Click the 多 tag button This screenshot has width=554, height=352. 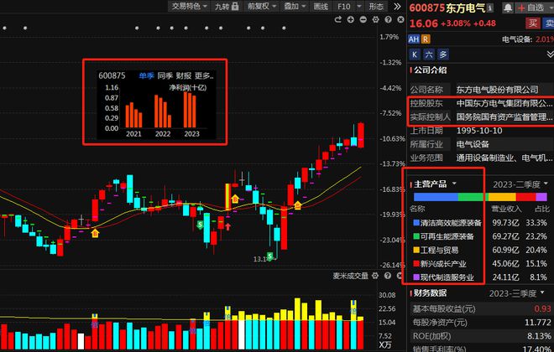[x=442, y=54]
